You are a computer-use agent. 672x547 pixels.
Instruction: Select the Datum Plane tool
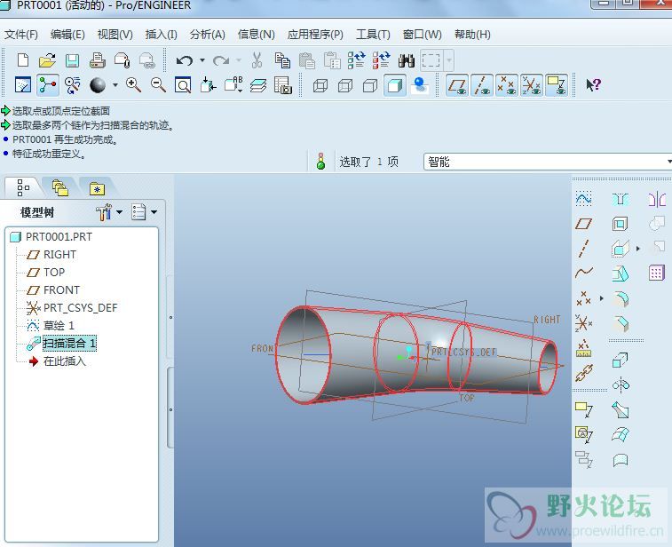click(584, 224)
